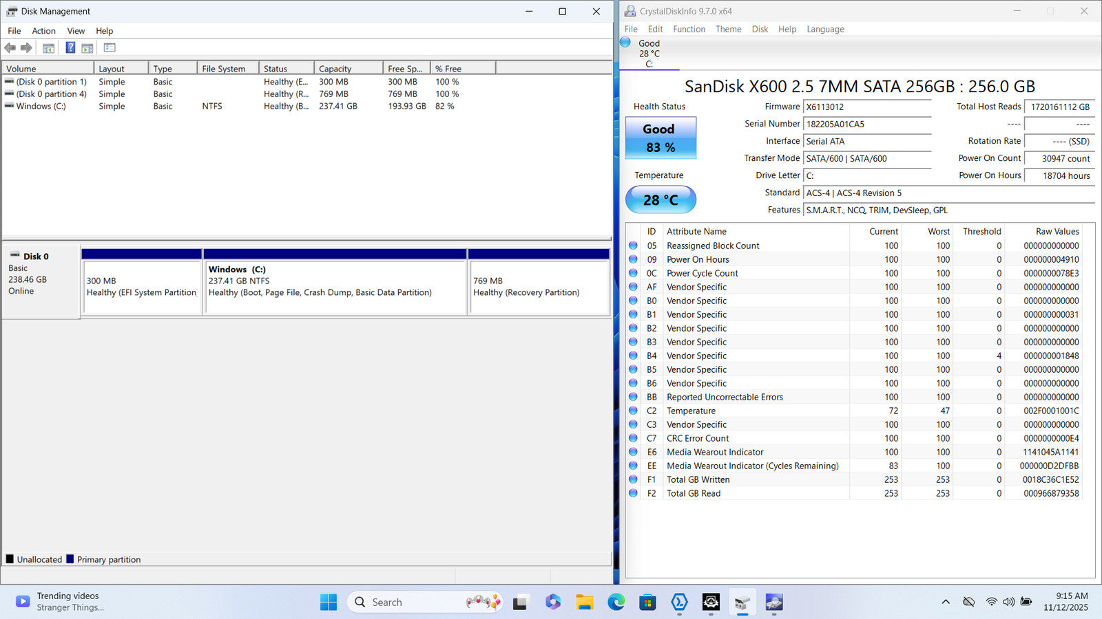Click the blue status circle for Reassigned Block Count
The image size is (1102, 619).
(633, 246)
